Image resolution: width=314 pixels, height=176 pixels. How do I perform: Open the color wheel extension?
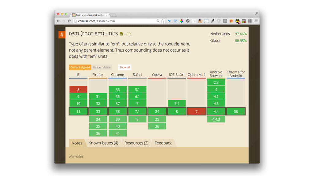[182, 21]
